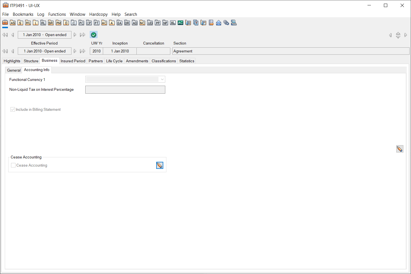Select the General sub-tab
The image size is (411, 274).
click(x=14, y=70)
